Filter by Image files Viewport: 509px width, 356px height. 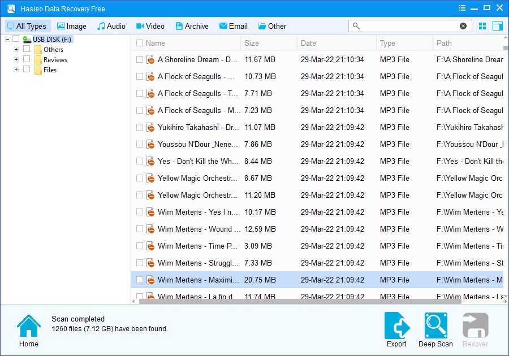[72, 26]
